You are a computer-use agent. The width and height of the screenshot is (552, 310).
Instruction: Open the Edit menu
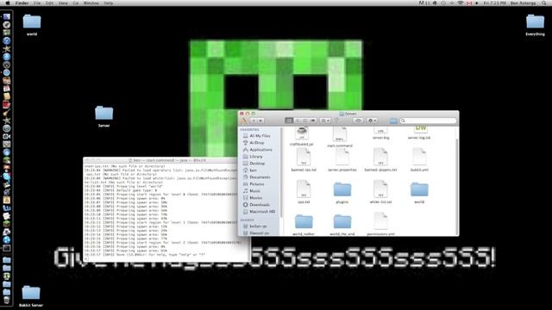(50, 3)
